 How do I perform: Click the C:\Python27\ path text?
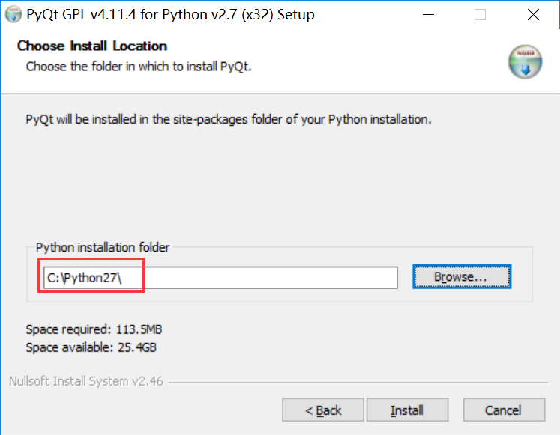(x=84, y=277)
